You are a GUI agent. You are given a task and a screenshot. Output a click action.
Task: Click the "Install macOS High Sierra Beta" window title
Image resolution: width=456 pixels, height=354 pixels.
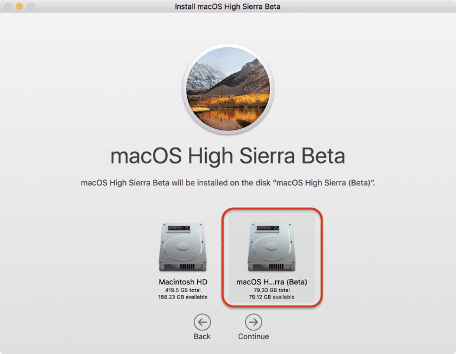click(227, 6)
